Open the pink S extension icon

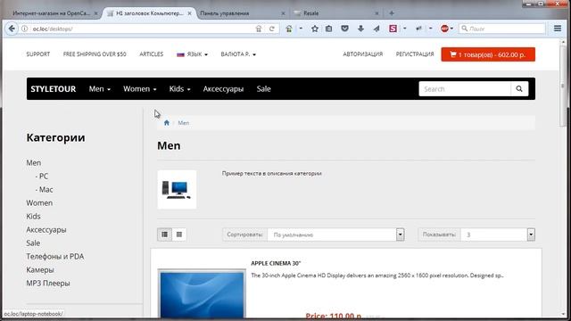[393, 29]
